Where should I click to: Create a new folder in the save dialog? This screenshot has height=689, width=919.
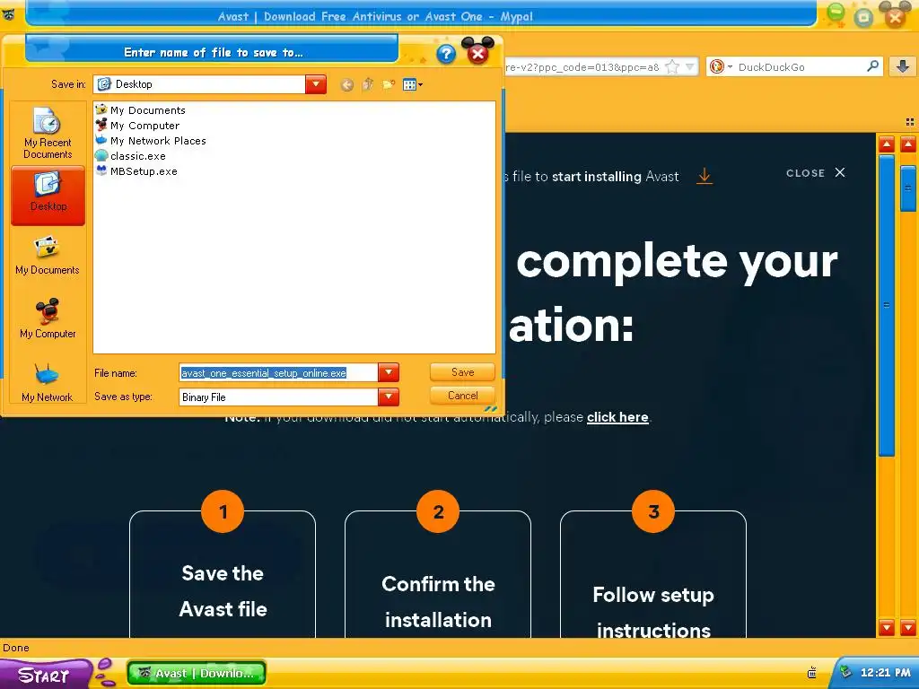(x=389, y=85)
